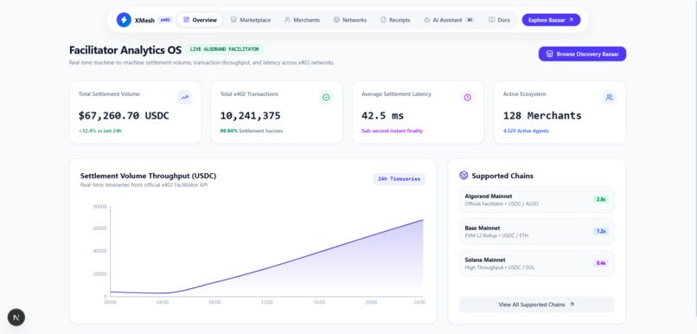Click the 1.2s badge on Base Mainnet
Viewport: 697px width, 334px height.
[600, 231]
